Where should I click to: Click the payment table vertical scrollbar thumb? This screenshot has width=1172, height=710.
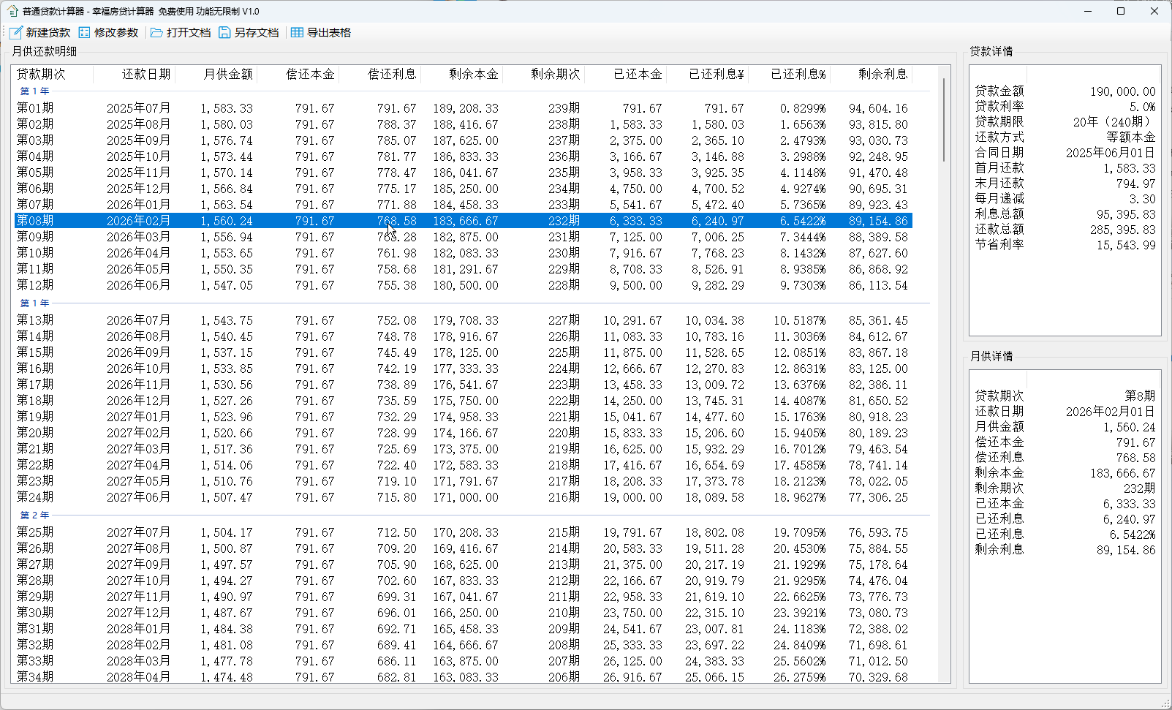[944, 119]
